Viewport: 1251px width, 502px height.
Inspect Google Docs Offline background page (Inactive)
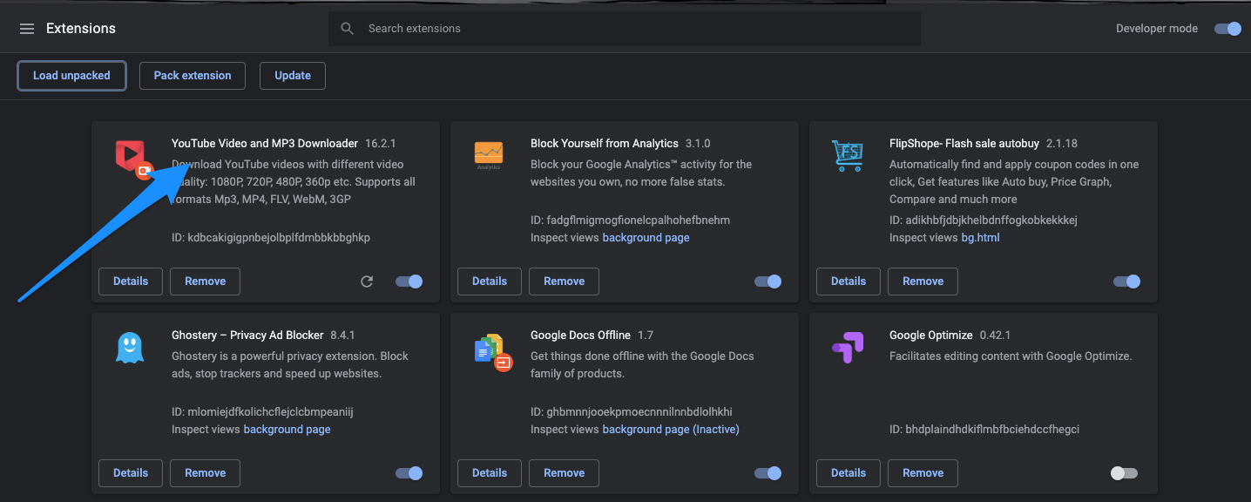click(x=671, y=430)
